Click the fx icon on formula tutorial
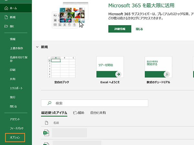This screenshot has height=145, width=194. [167, 74]
